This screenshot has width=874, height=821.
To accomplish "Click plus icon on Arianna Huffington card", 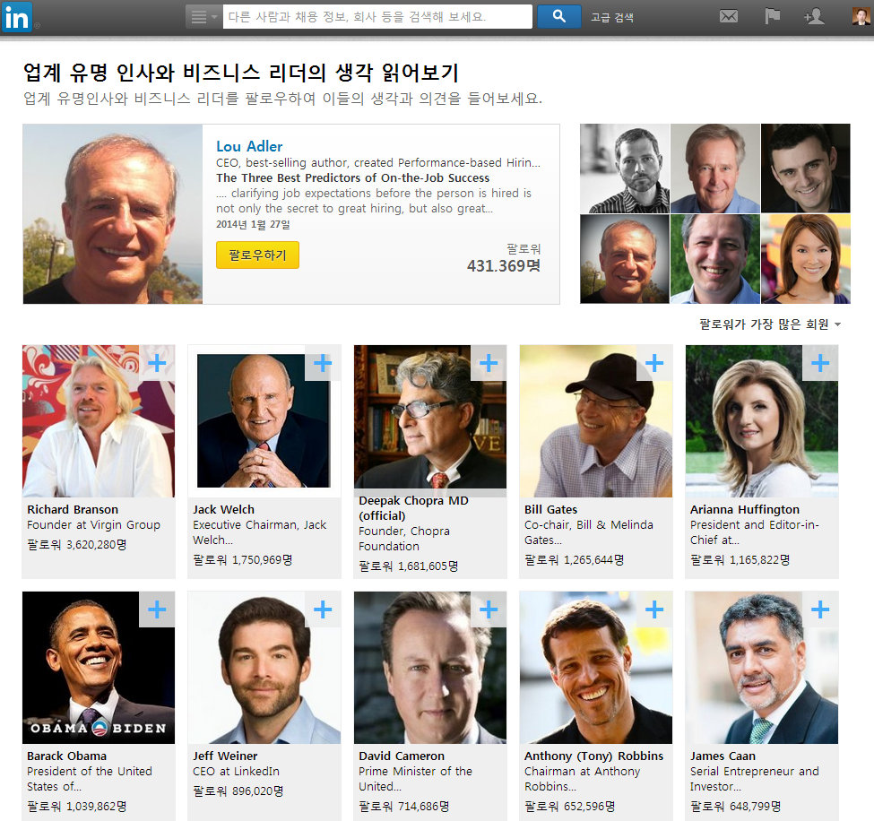I will [820, 363].
